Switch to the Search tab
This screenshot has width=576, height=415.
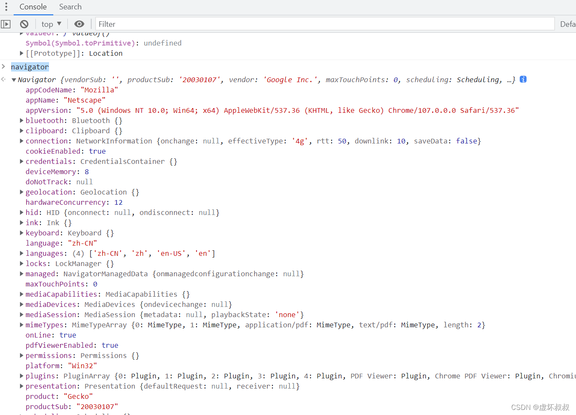tap(70, 7)
